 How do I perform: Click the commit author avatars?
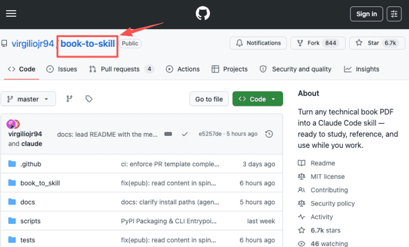[13, 124]
